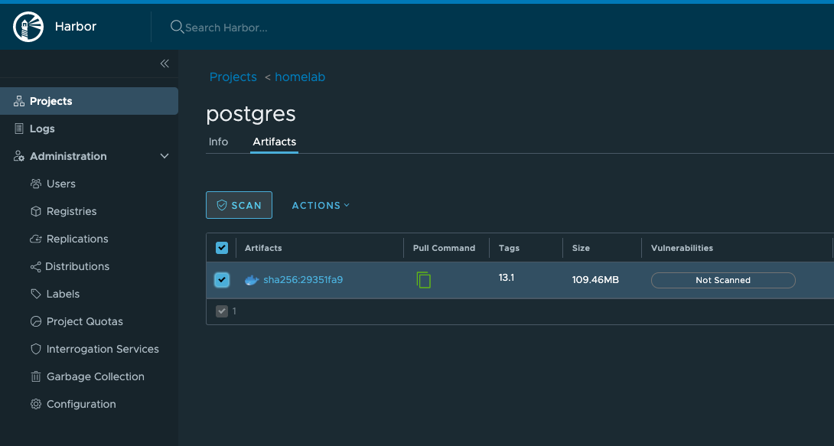Go to homelab breadcrumb link
834x446 pixels.
coord(300,77)
